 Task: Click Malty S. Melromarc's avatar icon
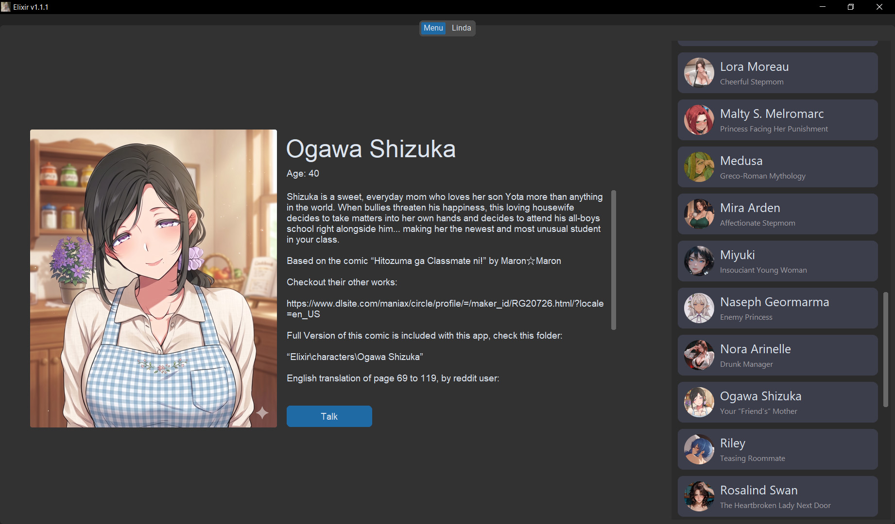pos(699,120)
